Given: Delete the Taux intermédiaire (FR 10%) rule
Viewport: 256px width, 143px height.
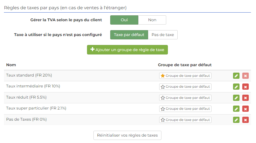Looking at the screenshot, I should point(245,87).
